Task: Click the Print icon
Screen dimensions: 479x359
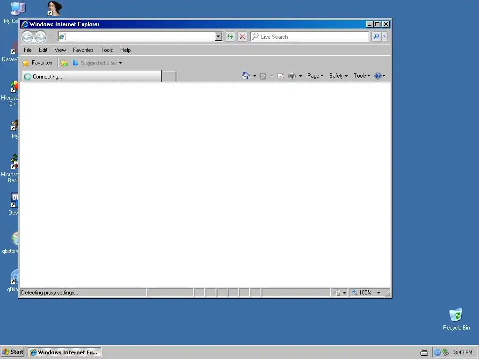Action: [x=292, y=76]
